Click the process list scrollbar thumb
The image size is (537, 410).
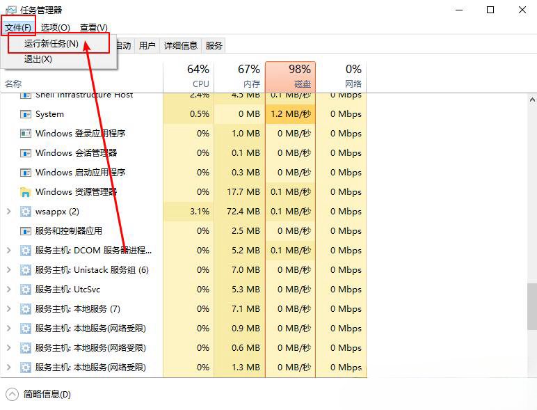pyautogui.click(x=532, y=307)
